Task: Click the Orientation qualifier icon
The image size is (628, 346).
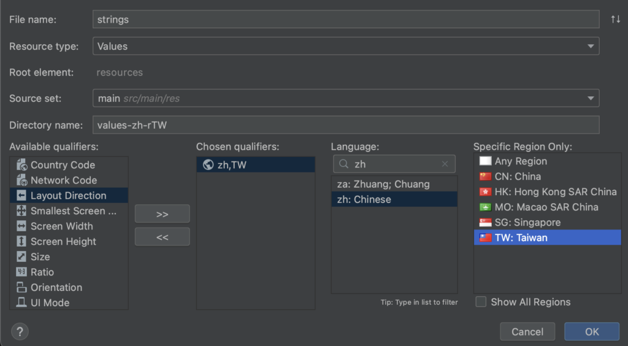Action: [x=21, y=288]
